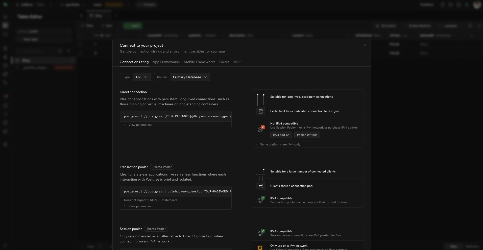The image size is (483, 250).
Task: Open the Database section icon in sidebar
Action: [5, 48]
